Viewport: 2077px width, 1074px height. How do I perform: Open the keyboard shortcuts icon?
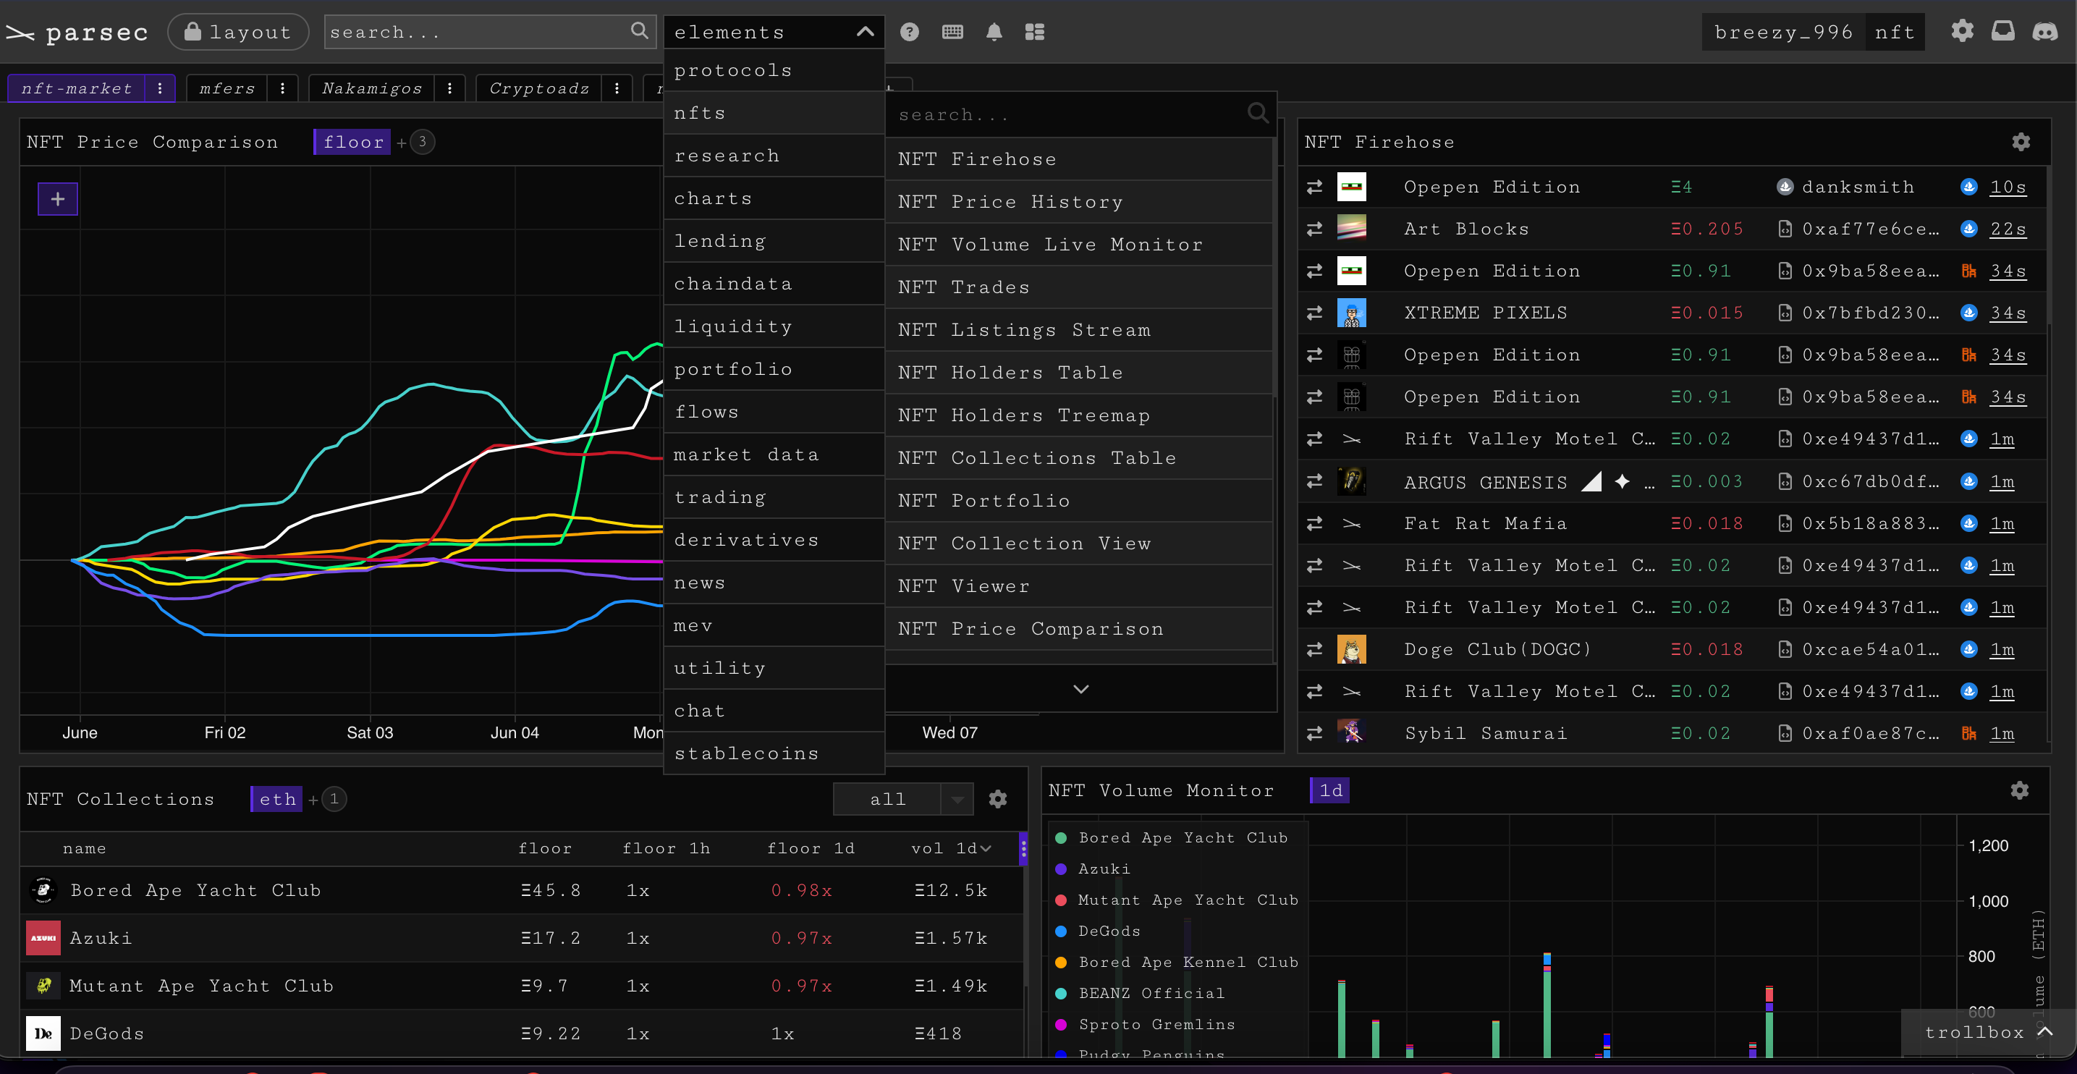point(952,33)
